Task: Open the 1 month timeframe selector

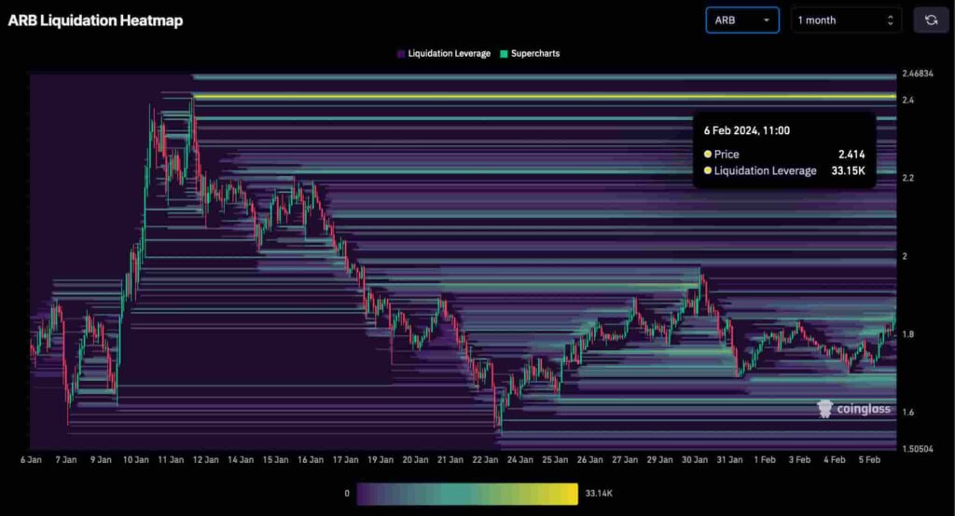Action: [846, 20]
